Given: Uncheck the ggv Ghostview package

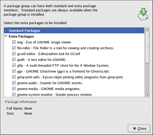Looking at the screenshot, I should 14,71.
